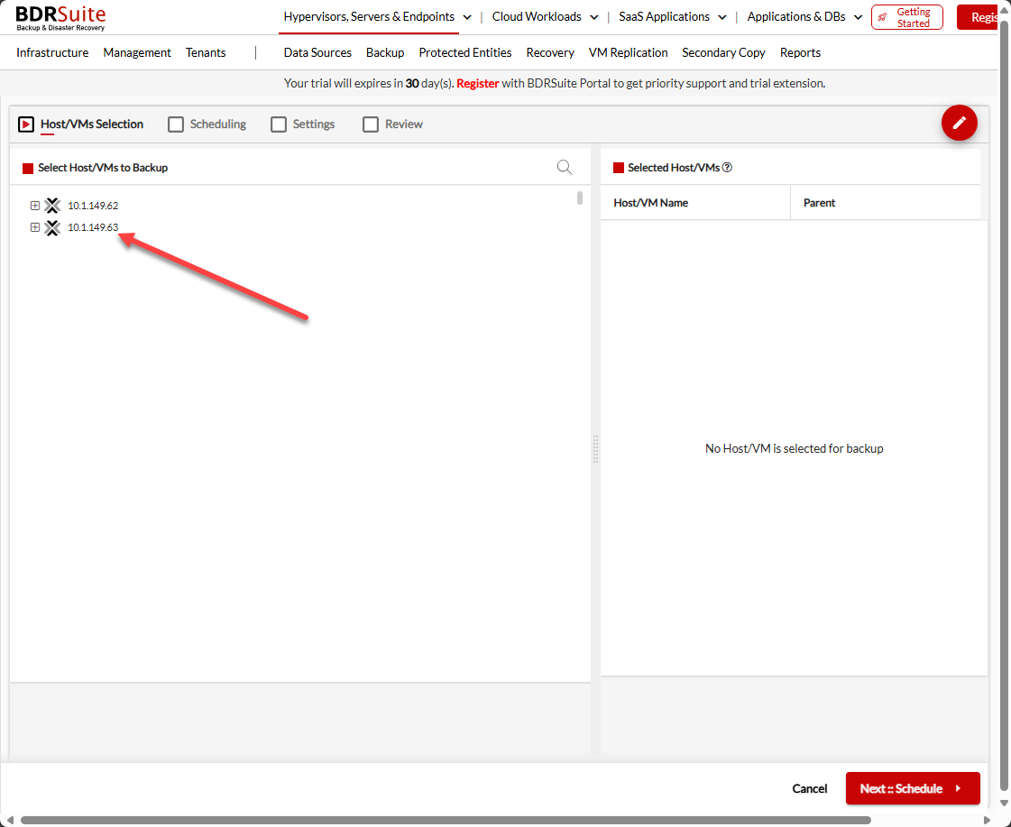
Task: Click the Getting Started rocket icon
Action: [882, 16]
